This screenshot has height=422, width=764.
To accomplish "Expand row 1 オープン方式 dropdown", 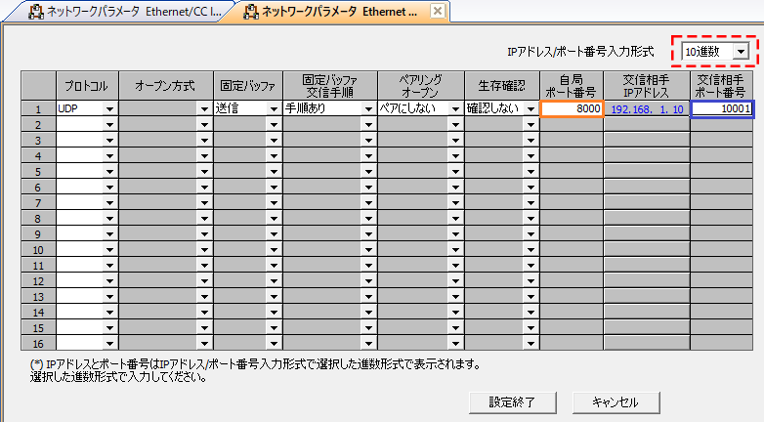I will tap(204, 109).
